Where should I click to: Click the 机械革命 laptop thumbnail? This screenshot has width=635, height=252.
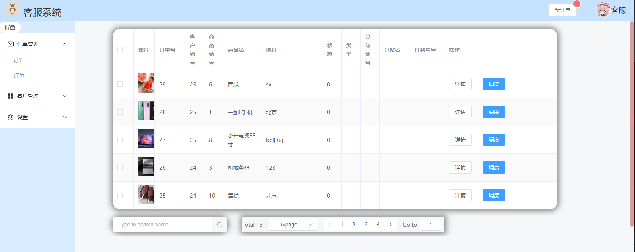(x=146, y=166)
